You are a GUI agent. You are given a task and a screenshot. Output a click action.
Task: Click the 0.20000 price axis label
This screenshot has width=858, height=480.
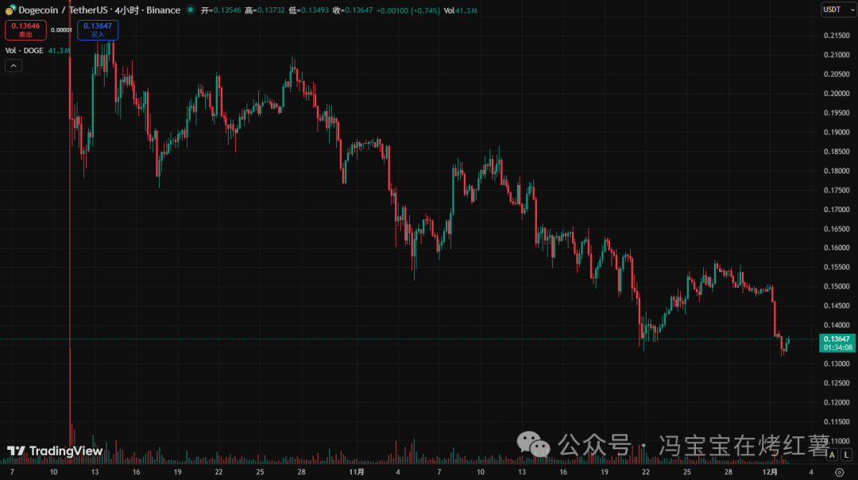837,94
